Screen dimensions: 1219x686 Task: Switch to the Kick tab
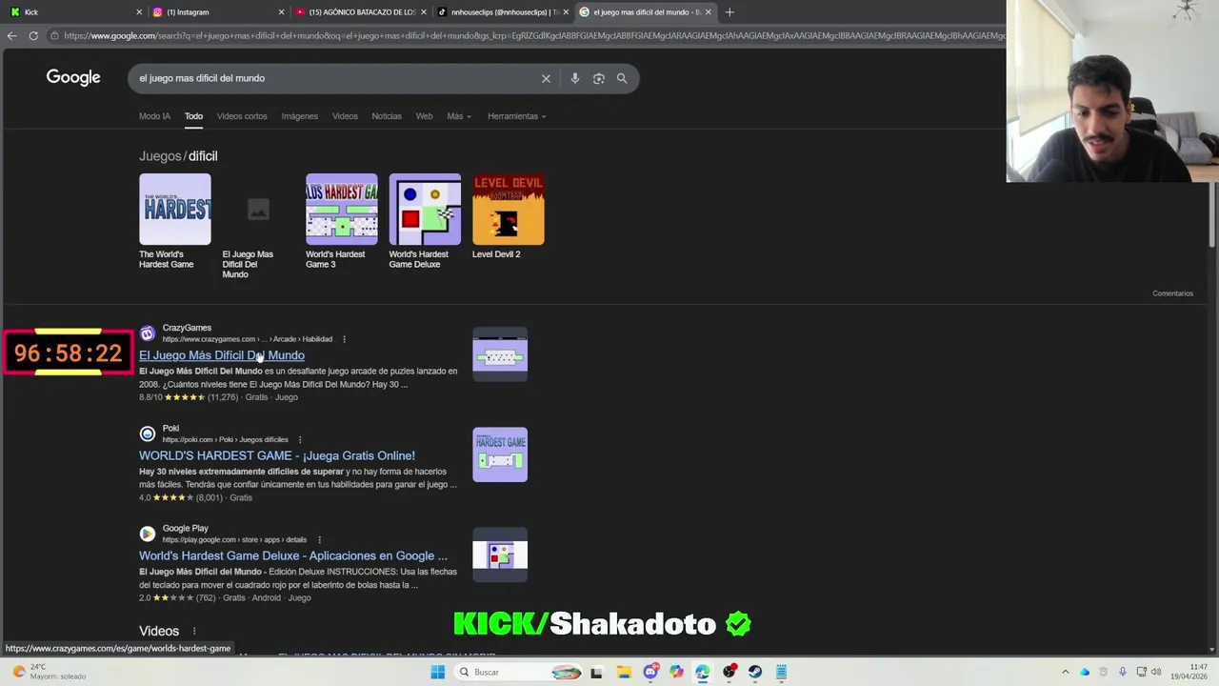pyautogui.click(x=74, y=11)
